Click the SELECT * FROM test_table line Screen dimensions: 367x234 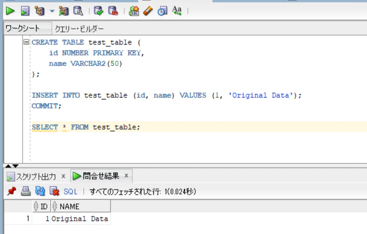pos(86,127)
